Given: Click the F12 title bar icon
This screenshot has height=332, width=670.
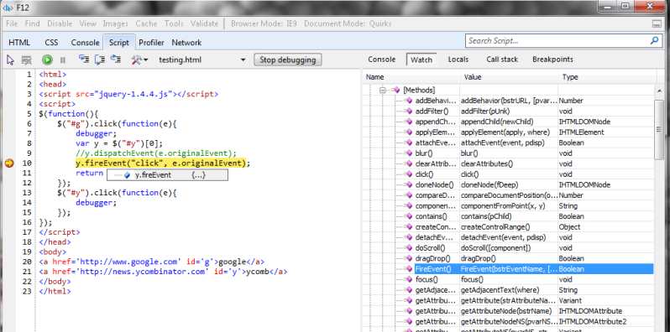Looking at the screenshot, I should 8,7.
